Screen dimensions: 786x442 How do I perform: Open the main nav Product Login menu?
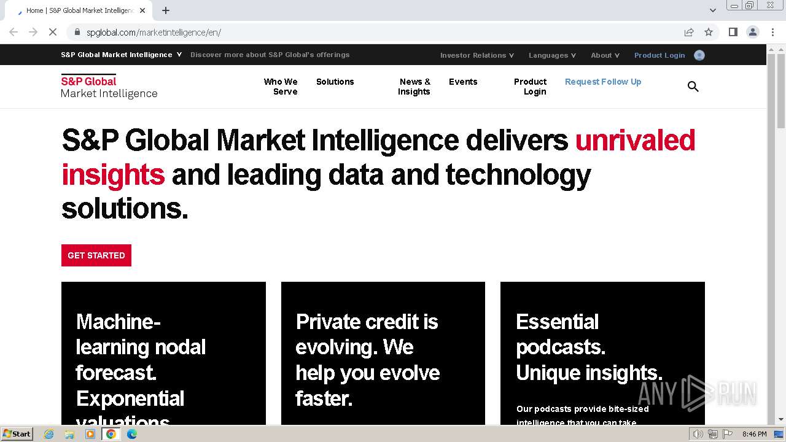531,87
